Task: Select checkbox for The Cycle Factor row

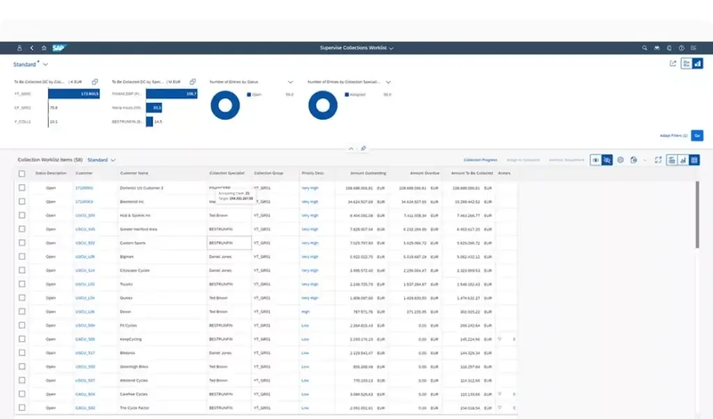Action: click(22, 408)
